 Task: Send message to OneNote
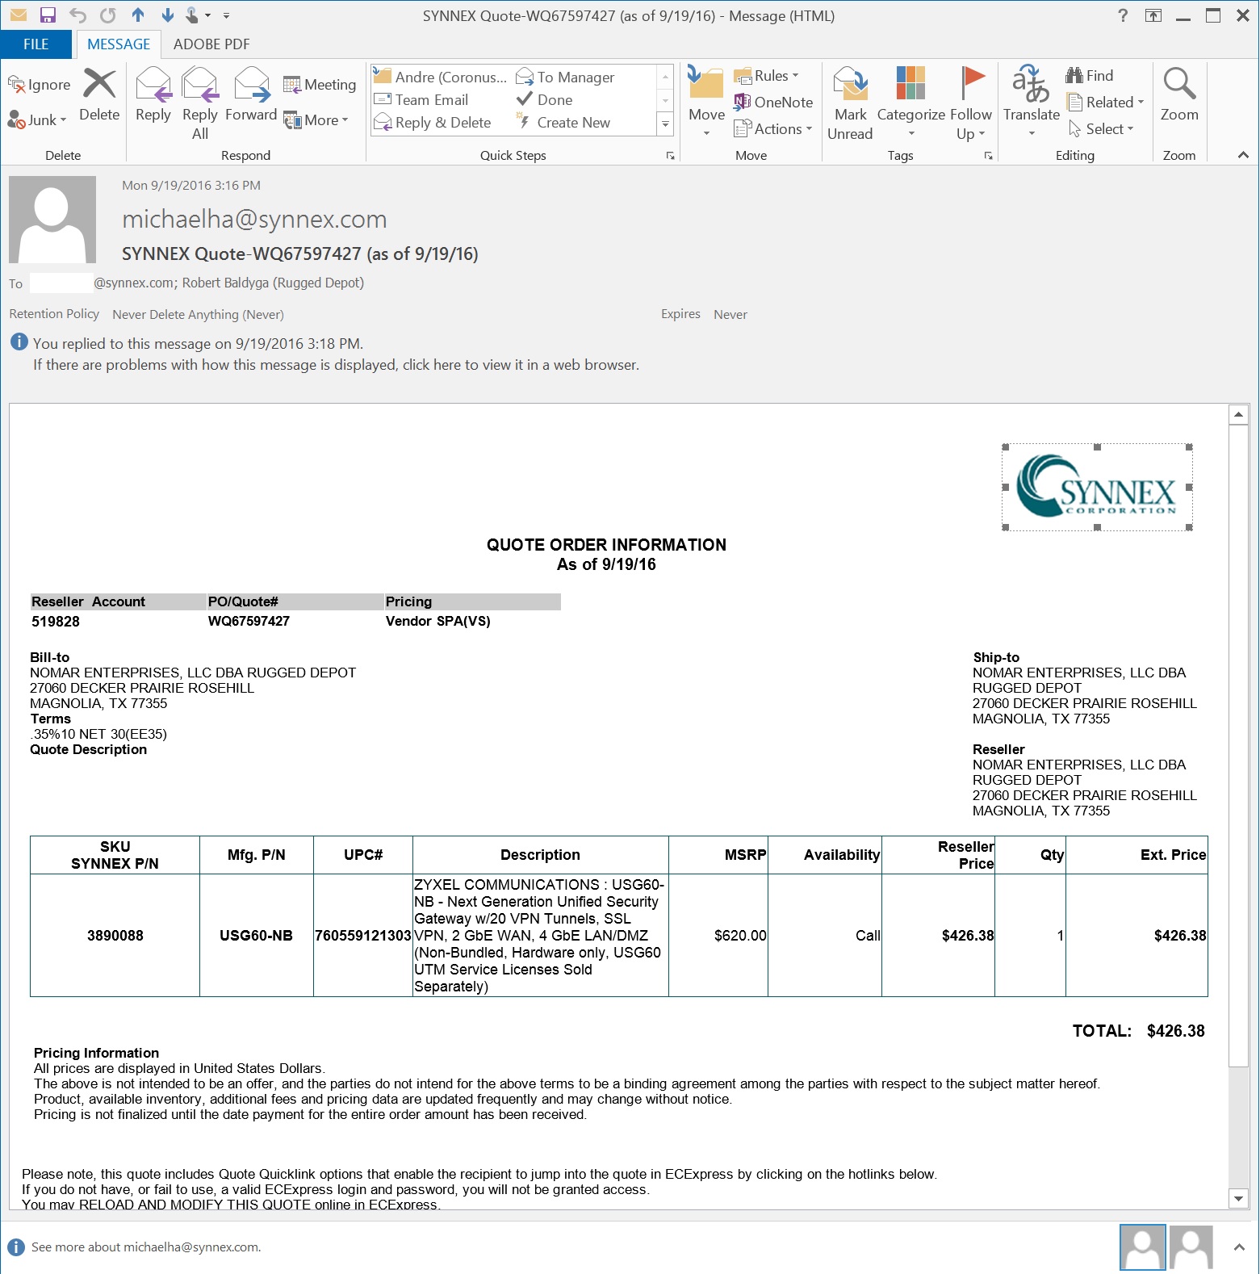click(773, 103)
